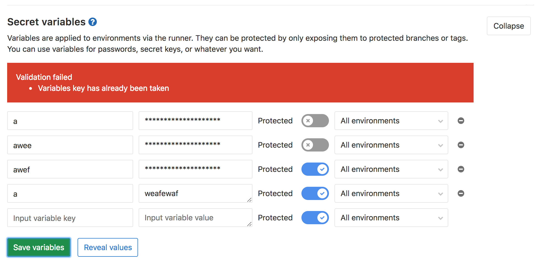544x265 pixels.
Task: Focus the Input variable value textbox
Action: tap(195, 218)
